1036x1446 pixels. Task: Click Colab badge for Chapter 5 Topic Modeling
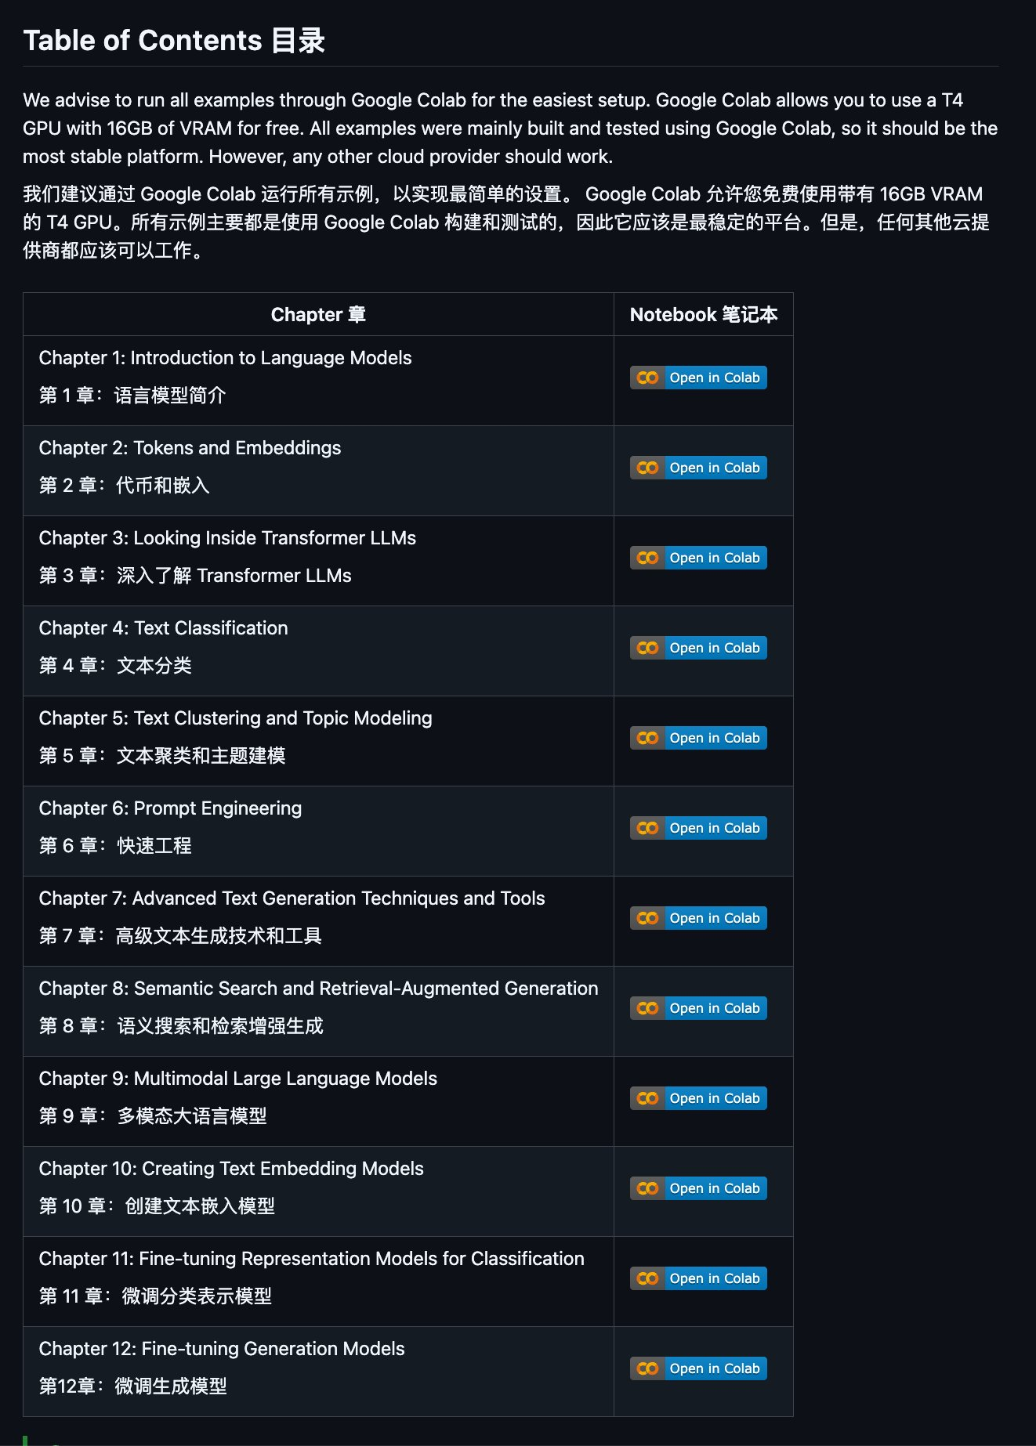[x=698, y=738]
